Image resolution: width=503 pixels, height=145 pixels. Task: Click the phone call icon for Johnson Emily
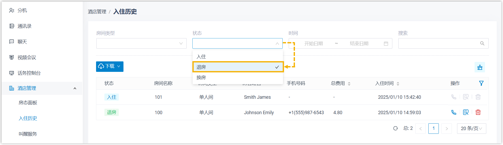(x=454, y=112)
